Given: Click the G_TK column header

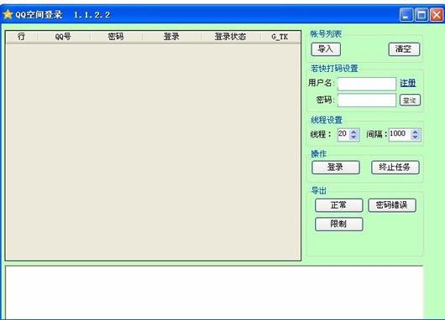Looking at the screenshot, I should (x=280, y=37).
